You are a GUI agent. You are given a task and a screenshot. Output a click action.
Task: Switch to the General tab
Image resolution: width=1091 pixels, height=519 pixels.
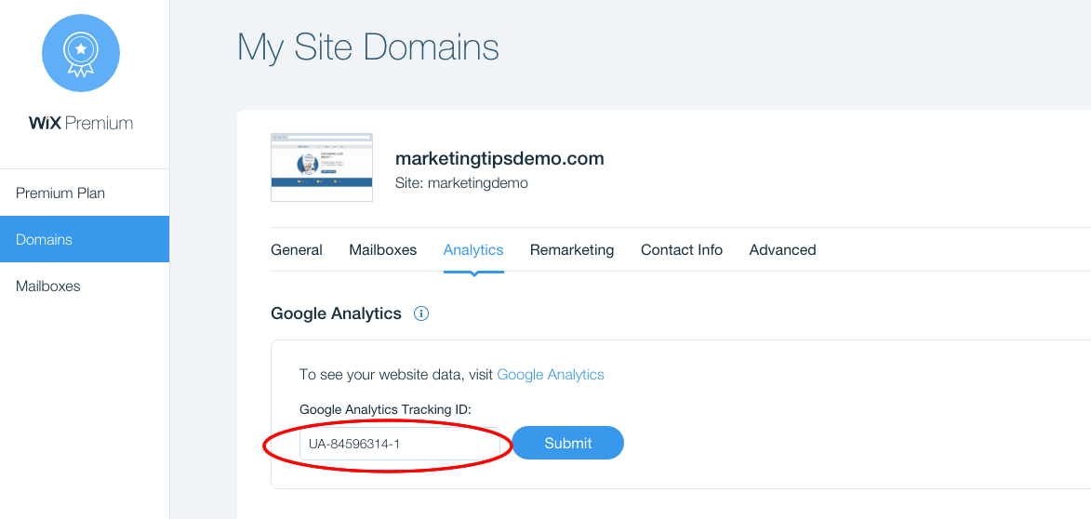[297, 250]
